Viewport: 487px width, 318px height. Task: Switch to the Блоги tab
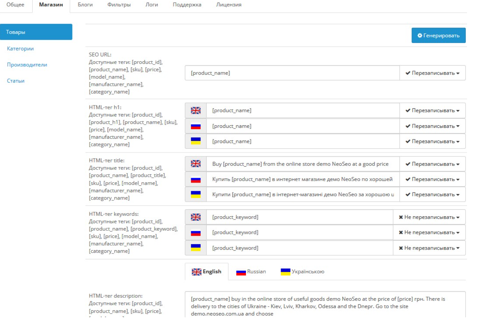coord(85,5)
